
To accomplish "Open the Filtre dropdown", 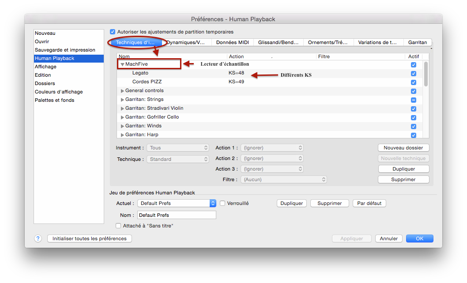I will click(x=284, y=179).
